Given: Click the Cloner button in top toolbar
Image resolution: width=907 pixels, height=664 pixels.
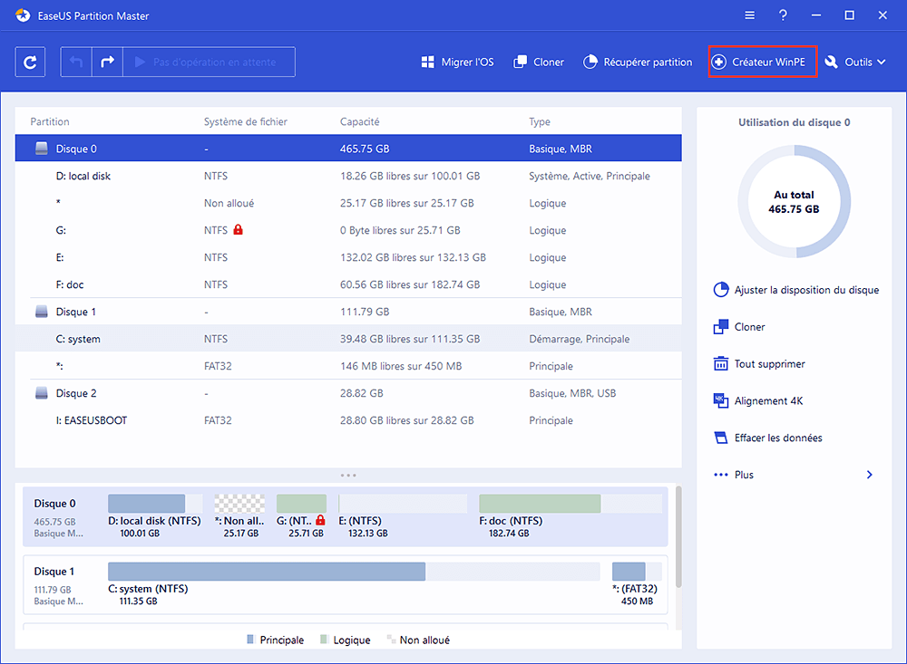Looking at the screenshot, I should [x=539, y=62].
